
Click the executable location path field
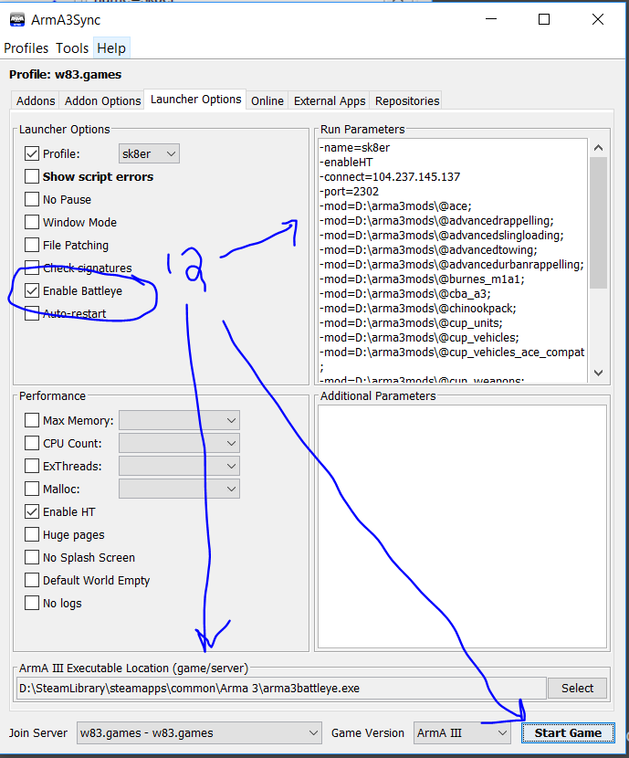281,688
